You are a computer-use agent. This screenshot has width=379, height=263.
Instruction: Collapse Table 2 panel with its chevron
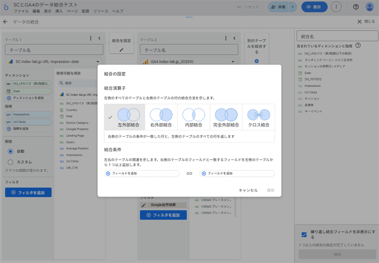234,38
